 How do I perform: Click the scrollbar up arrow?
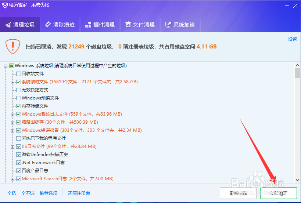click(x=298, y=65)
